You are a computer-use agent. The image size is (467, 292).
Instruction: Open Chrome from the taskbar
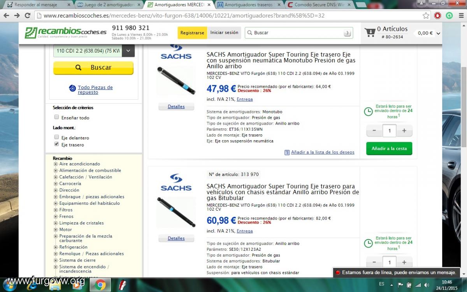click(100, 285)
